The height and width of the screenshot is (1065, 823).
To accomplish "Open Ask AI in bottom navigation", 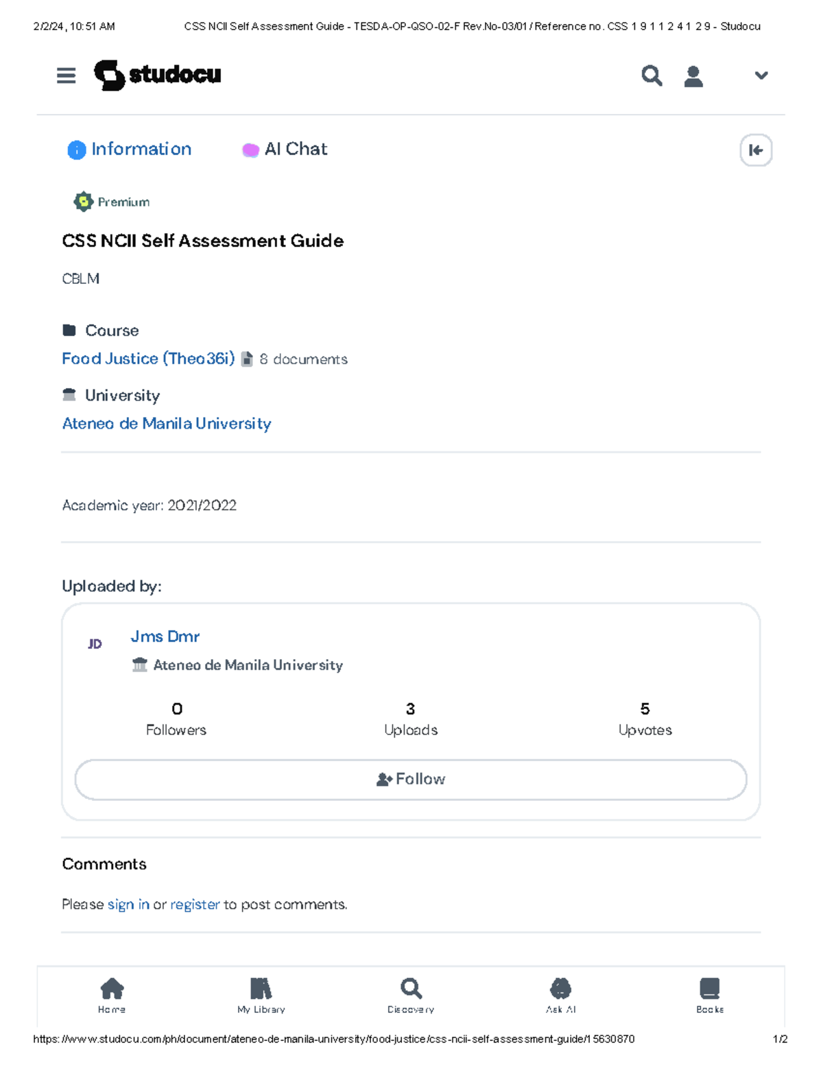I will (560, 995).
